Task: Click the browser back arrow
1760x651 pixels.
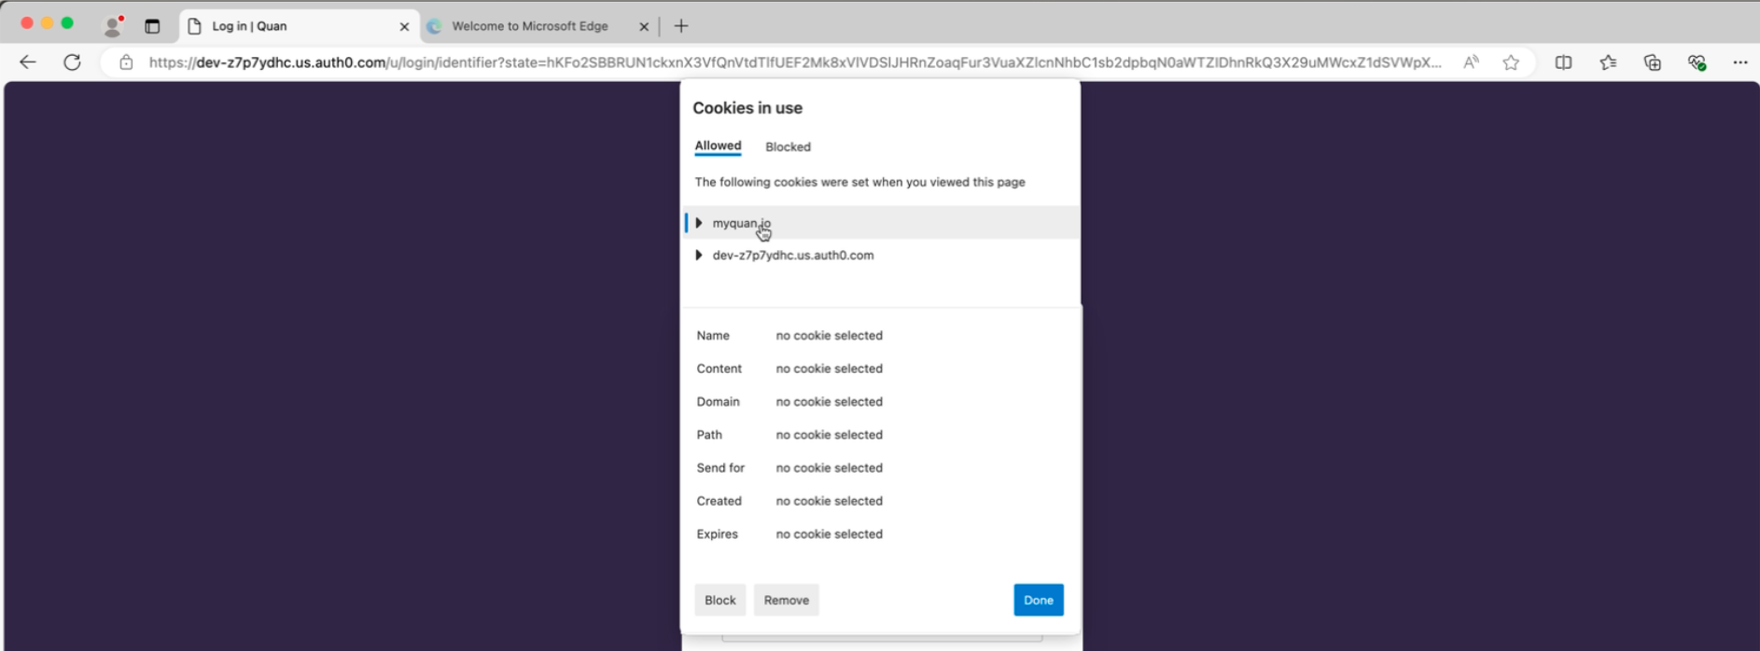Action: (28, 62)
